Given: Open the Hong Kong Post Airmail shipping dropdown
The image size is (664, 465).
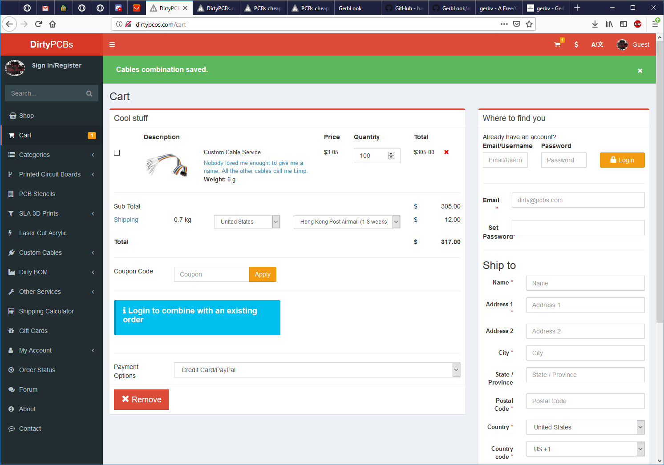Looking at the screenshot, I should (347, 221).
